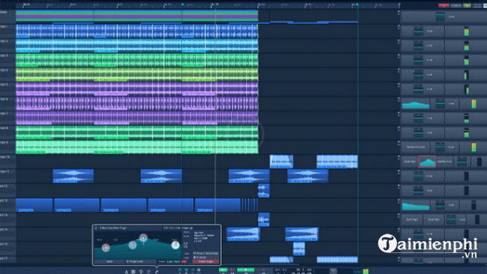Select the white rightmost EQ band node
The height and width of the screenshot is (274, 487).
[175, 245]
